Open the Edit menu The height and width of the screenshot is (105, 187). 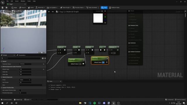(12, 1)
